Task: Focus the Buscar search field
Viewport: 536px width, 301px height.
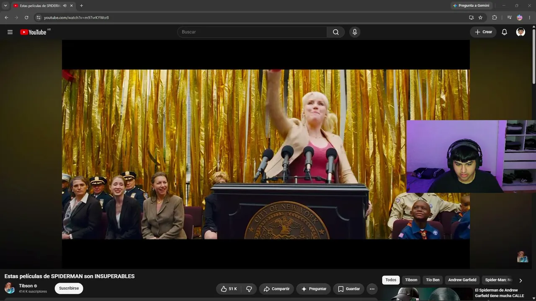Action: coord(252,32)
